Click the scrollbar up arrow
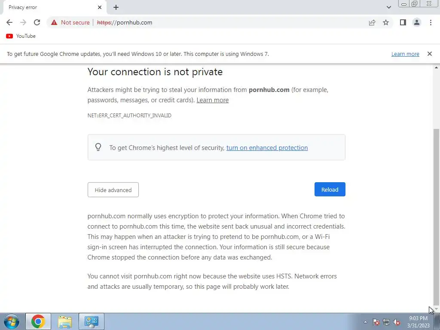 pyautogui.click(x=436, y=67)
